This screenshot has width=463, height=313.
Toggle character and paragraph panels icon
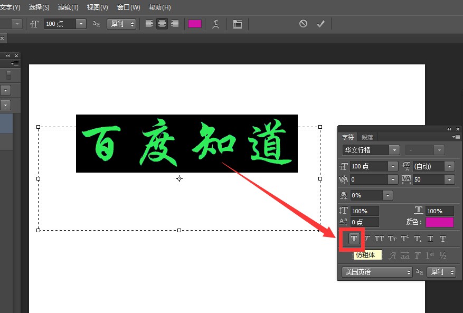click(x=238, y=24)
